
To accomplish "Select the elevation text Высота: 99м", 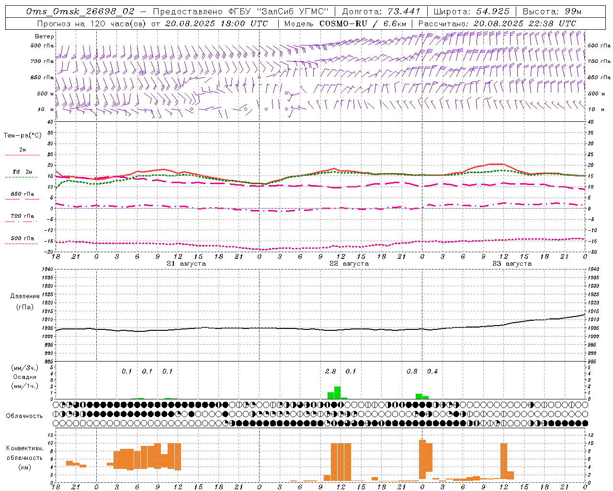I will (552, 12).
